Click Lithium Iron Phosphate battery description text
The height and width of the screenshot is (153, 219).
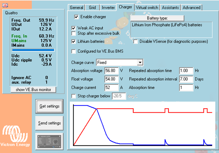(x=167, y=25)
